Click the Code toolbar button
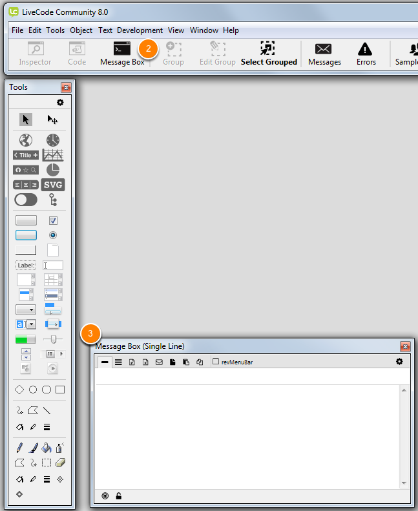The width and height of the screenshot is (418, 511). 77,54
